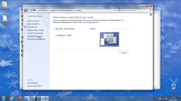Image resolution: width=181 pixels, height=101 pixels.
Task: Open network status tray icon
Action: click(163, 98)
